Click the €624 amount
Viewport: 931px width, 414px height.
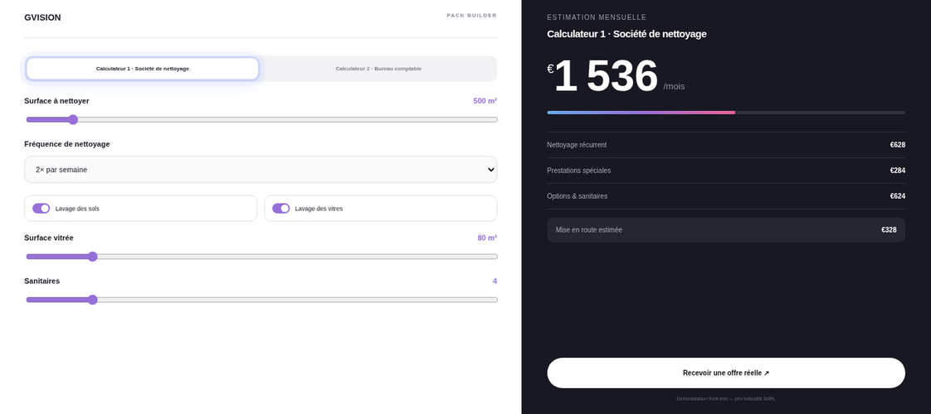tap(897, 196)
